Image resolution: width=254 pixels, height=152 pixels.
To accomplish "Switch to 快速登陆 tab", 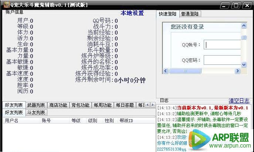I will click(167, 14).
